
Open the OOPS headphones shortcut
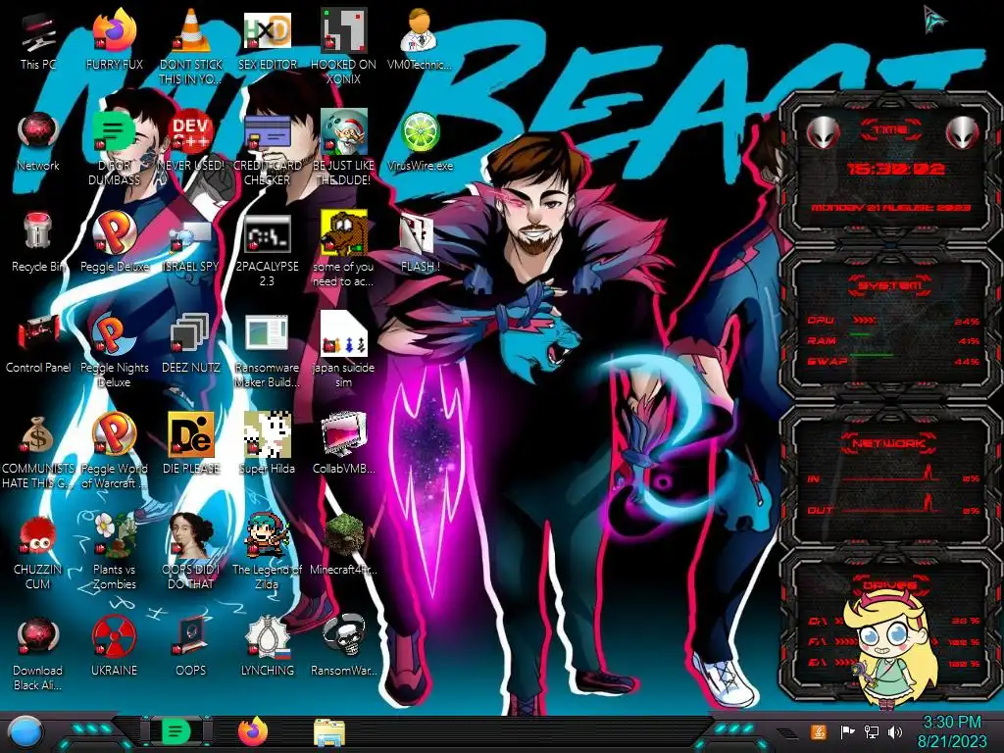[191, 647]
